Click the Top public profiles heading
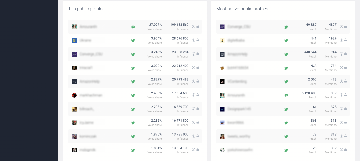Screen dimensions: 360x161 point(86,9)
